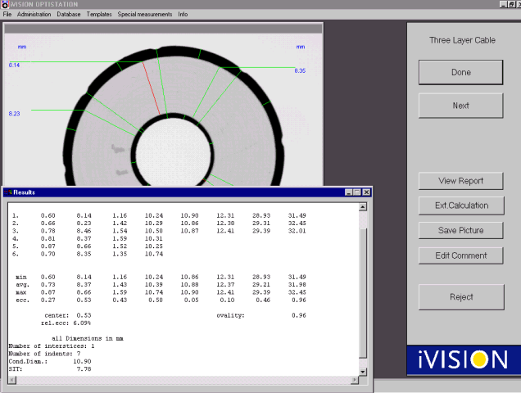Click Next to advance measurement
This screenshot has height=393, width=521.
pyautogui.click(x=460, y=106)
